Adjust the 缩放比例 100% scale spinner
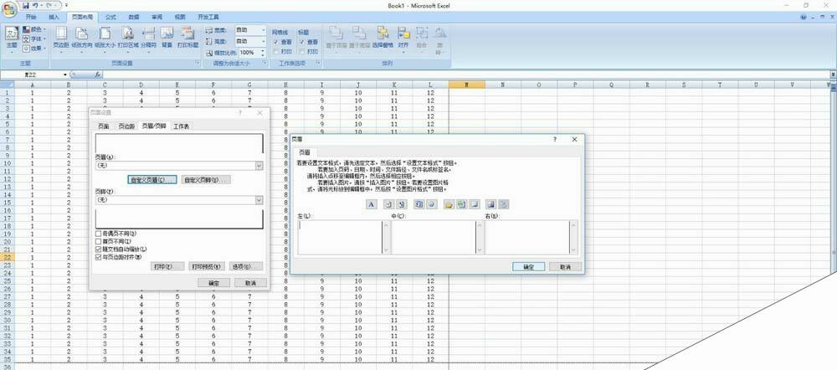The width and height of the screenshot is (837, 370). (263, 53)
